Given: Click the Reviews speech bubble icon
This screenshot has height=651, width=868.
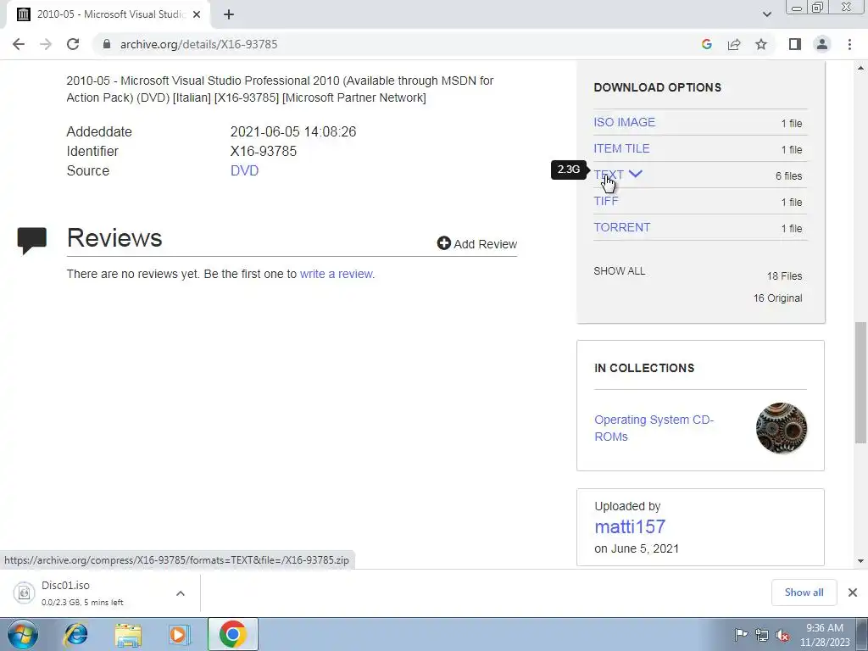Looking at the screenshot, I should (x=31, y=240).
